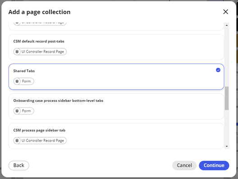The image size is (238, 179).
Task: Select Onboarding case process sidebar bottom-level tabs
Action: tap(116, 106)
